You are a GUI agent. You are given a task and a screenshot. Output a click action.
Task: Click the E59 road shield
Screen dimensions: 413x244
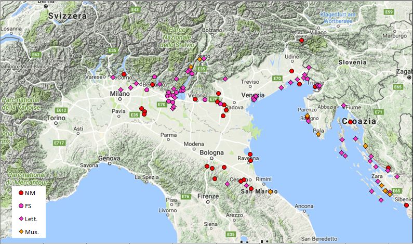coord(389,12)
